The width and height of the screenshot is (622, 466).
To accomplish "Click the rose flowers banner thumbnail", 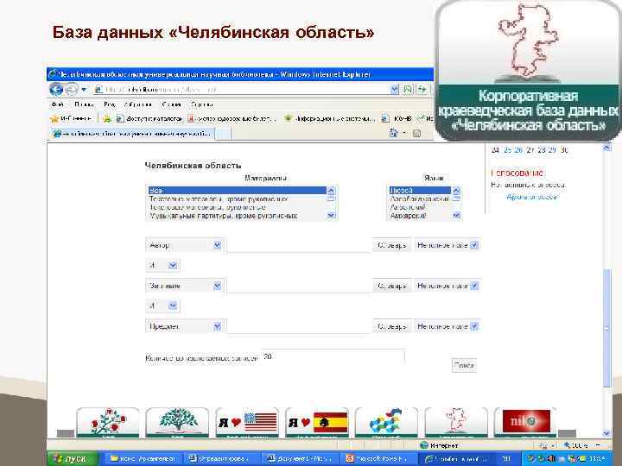I will click(x=108, y=422).
